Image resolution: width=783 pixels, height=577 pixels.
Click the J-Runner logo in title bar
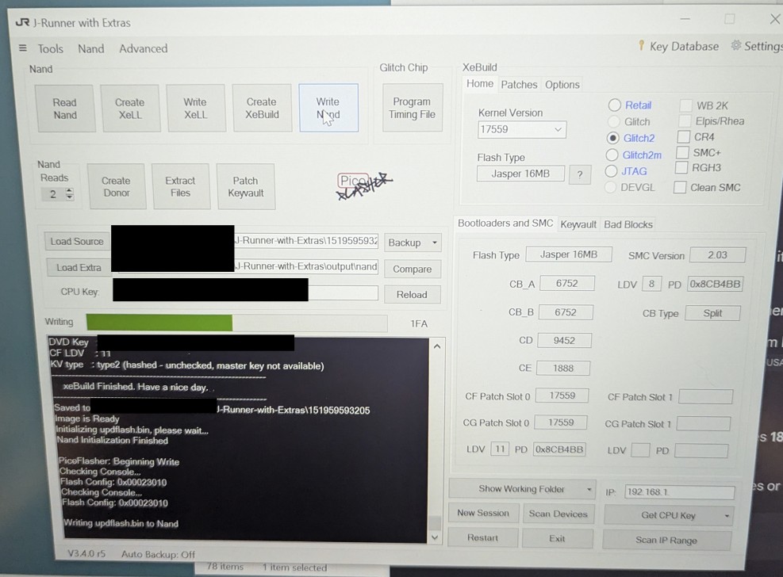click(22, 22)
